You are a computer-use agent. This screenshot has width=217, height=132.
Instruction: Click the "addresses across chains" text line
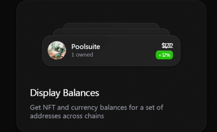point(67,116)
